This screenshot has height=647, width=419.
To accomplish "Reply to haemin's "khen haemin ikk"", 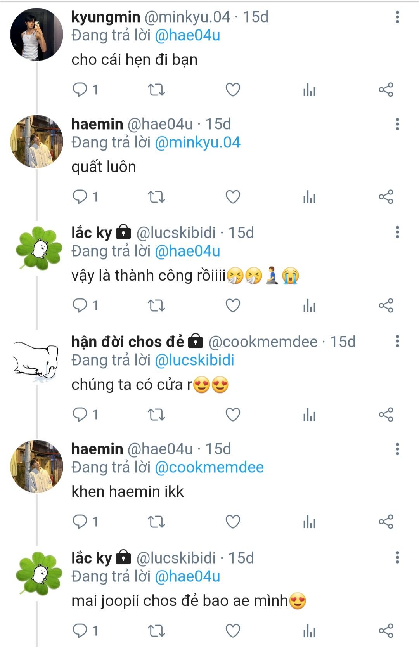I will pos(80,522).
